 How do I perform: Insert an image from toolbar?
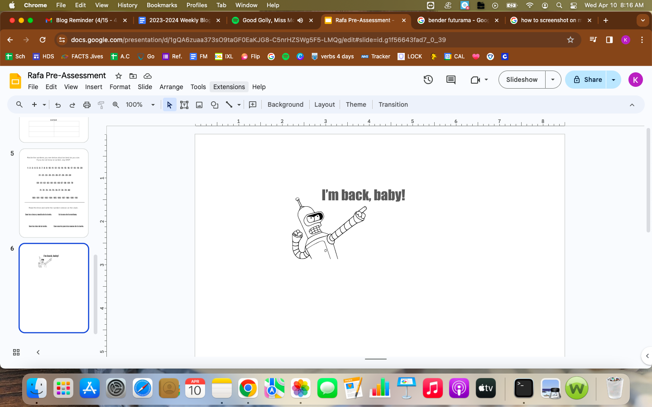point(199,104)
